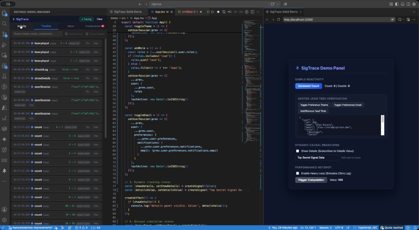Click errors and warnings count in status bar

[81, 228]
